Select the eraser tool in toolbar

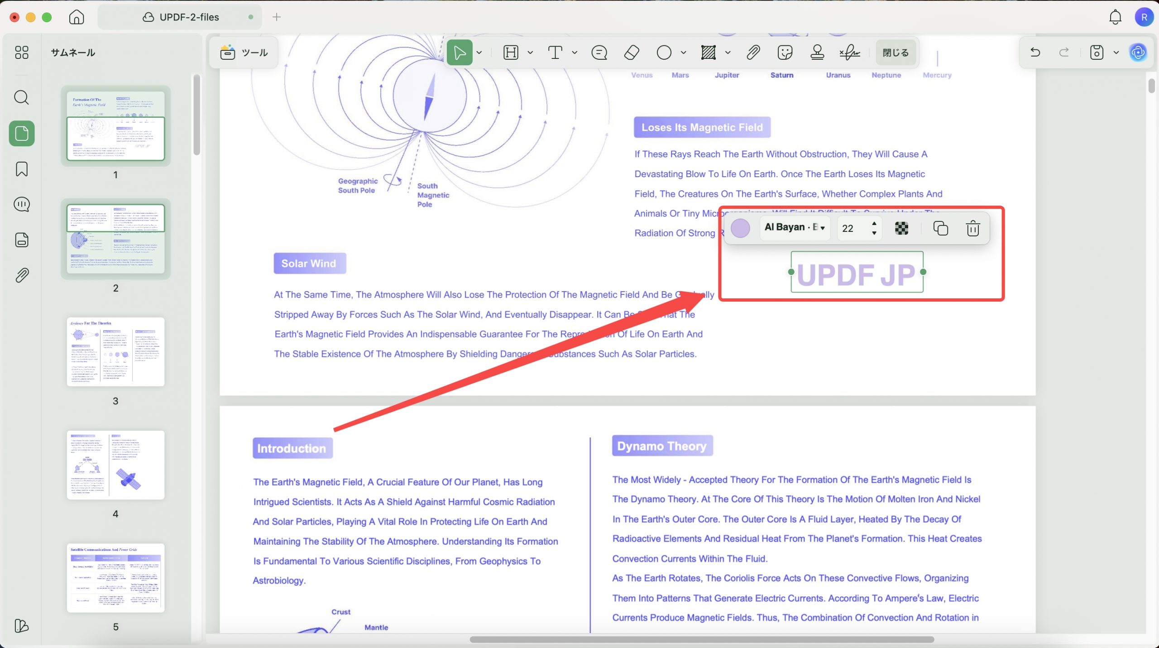tap(632, 53)
